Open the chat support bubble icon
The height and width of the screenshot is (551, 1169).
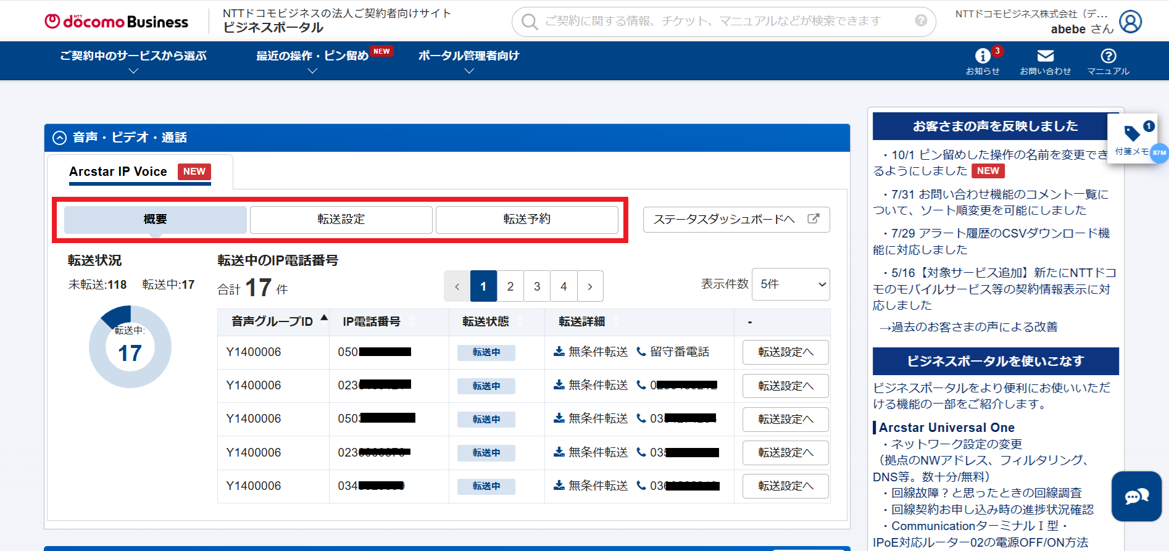1136,496
